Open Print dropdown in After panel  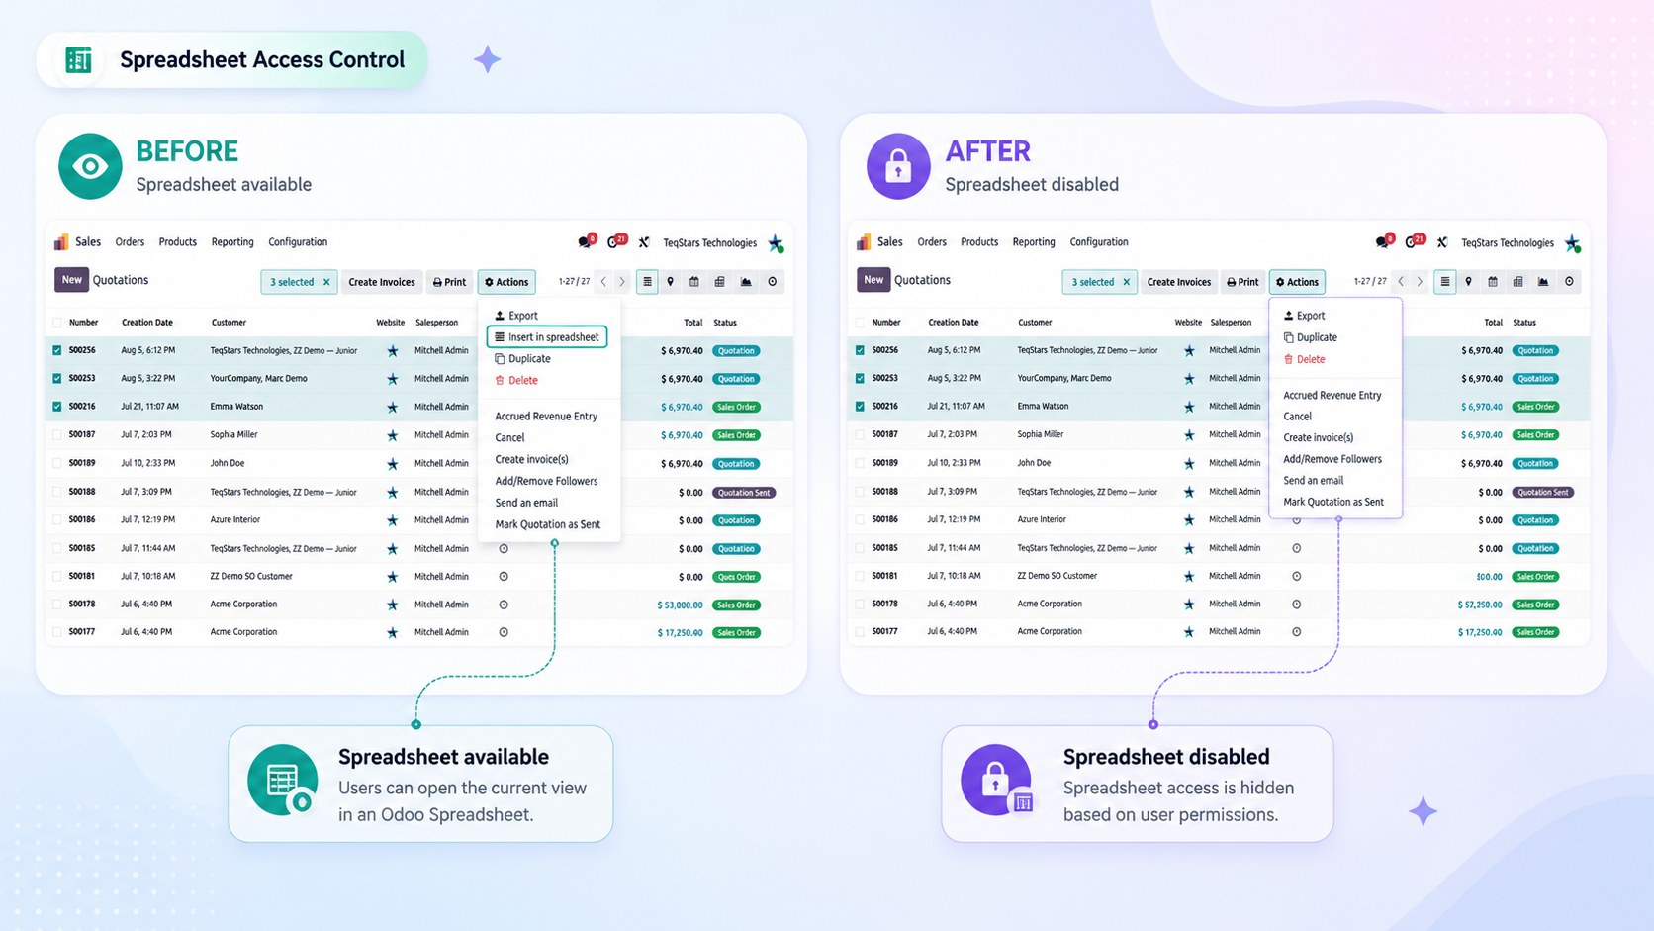tap(1242, 282)
